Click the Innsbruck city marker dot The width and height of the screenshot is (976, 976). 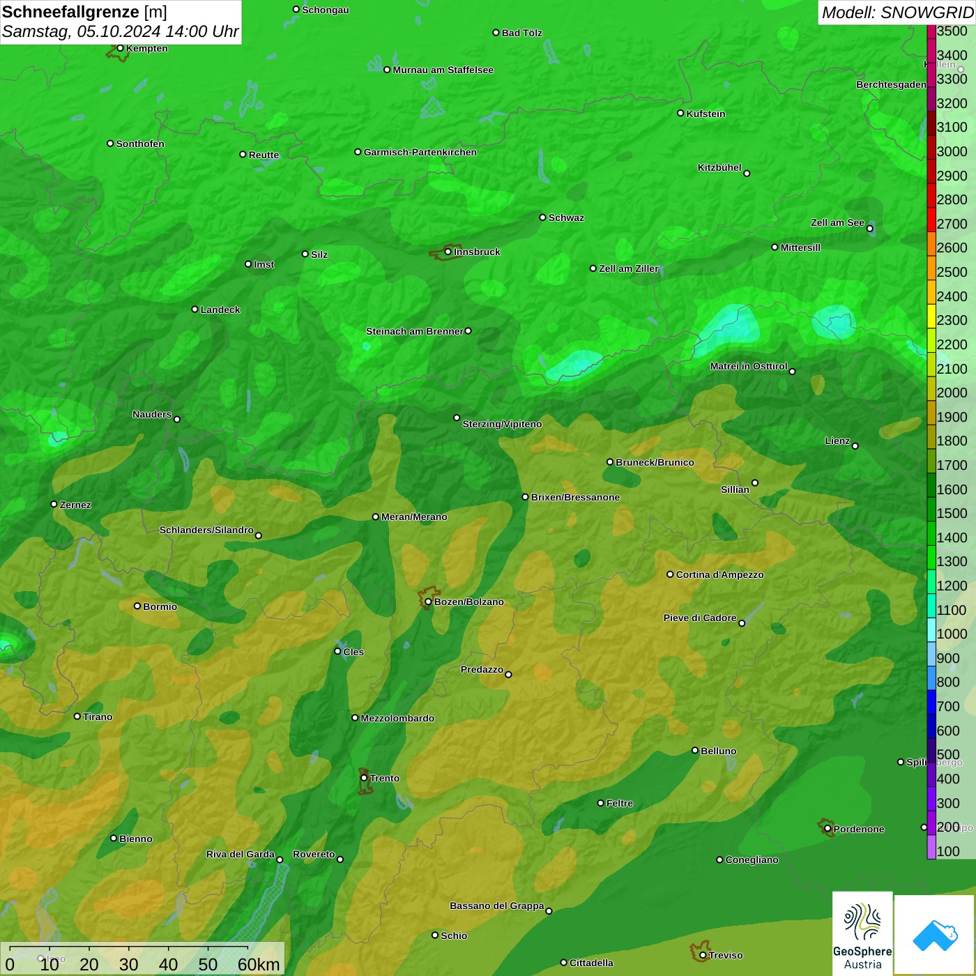click(x=448, y=252)
